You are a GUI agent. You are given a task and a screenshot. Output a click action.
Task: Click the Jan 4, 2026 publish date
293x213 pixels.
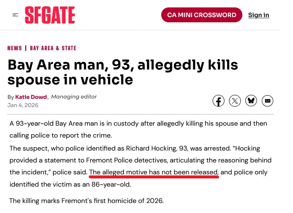(23, 105)
